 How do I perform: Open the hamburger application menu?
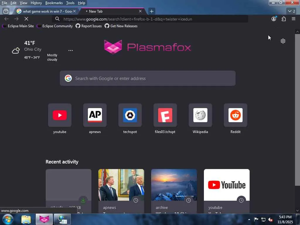294,19
